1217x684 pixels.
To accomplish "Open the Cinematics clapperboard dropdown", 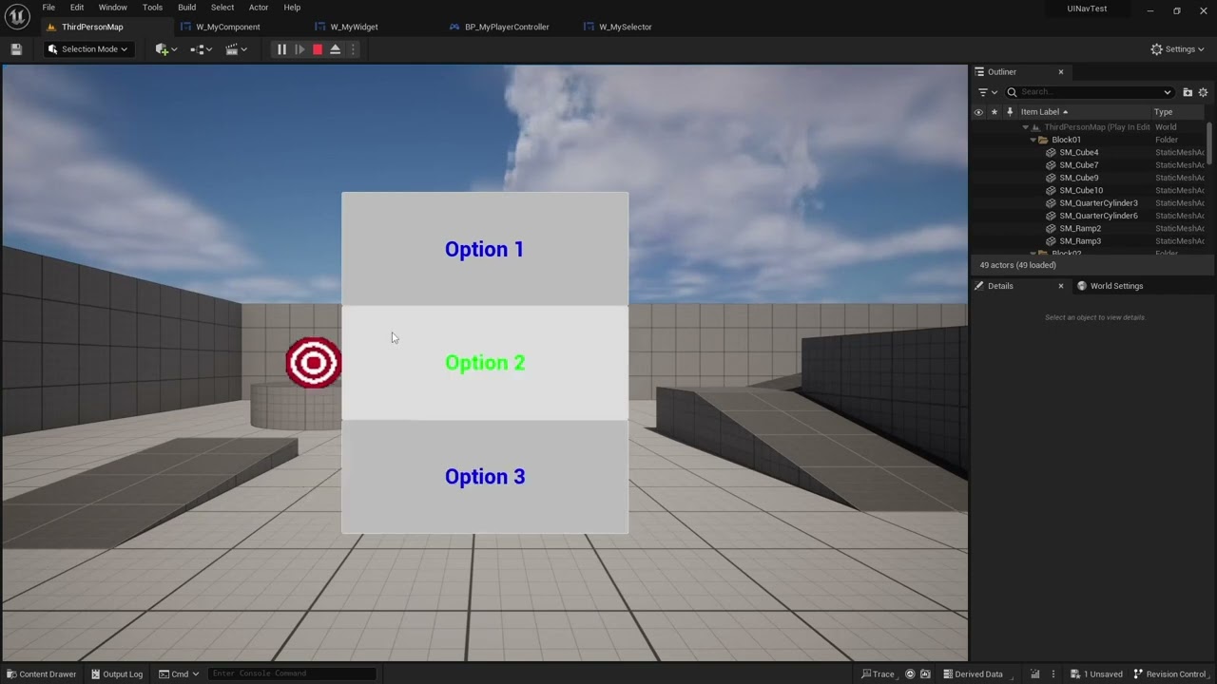I will coord(236,49).
